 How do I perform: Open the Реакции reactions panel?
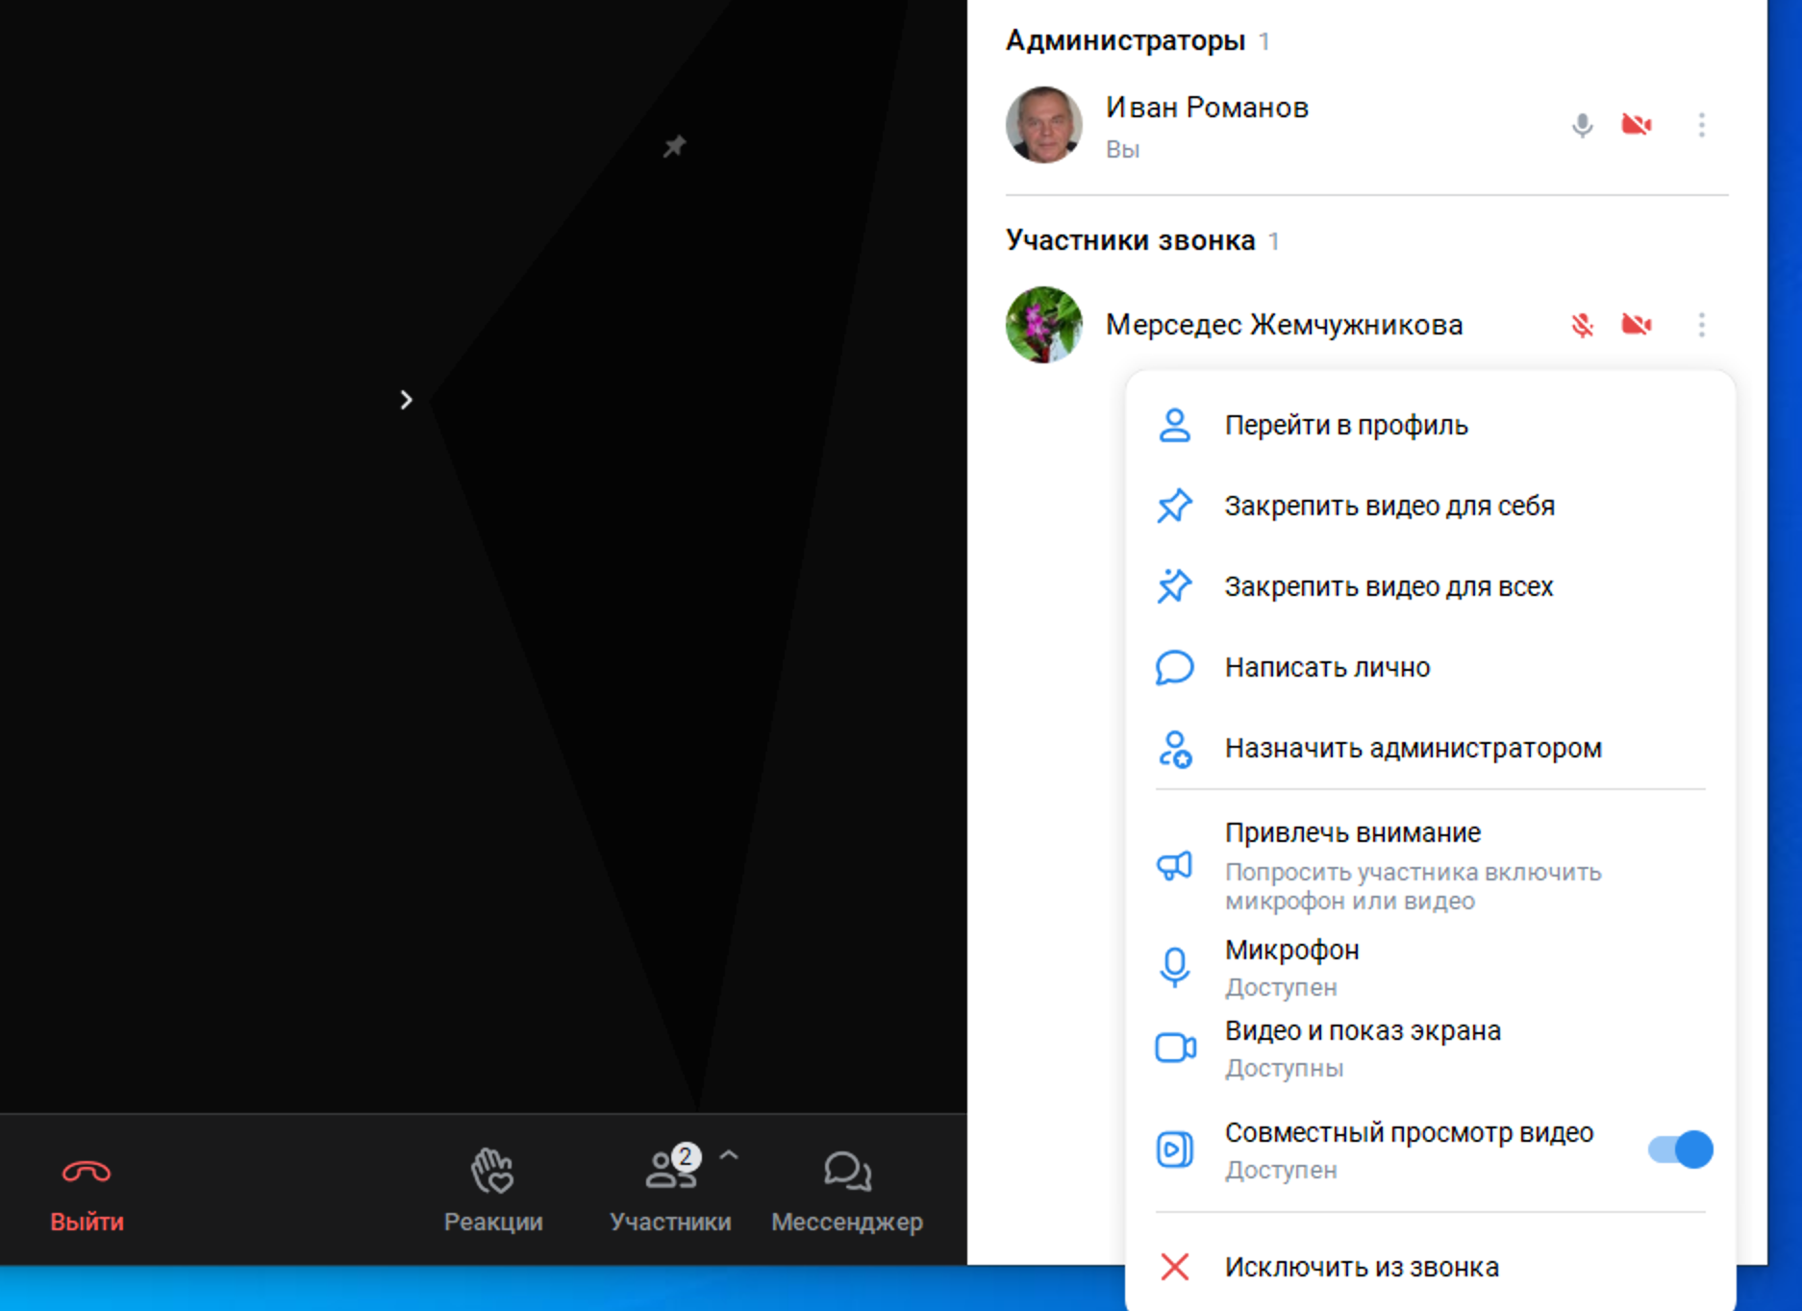pos(492,1192)
